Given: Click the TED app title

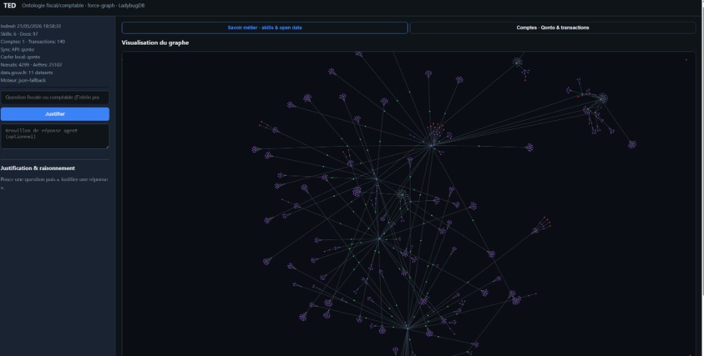Looking at the screenshot, I should click(x=10, y=5).
